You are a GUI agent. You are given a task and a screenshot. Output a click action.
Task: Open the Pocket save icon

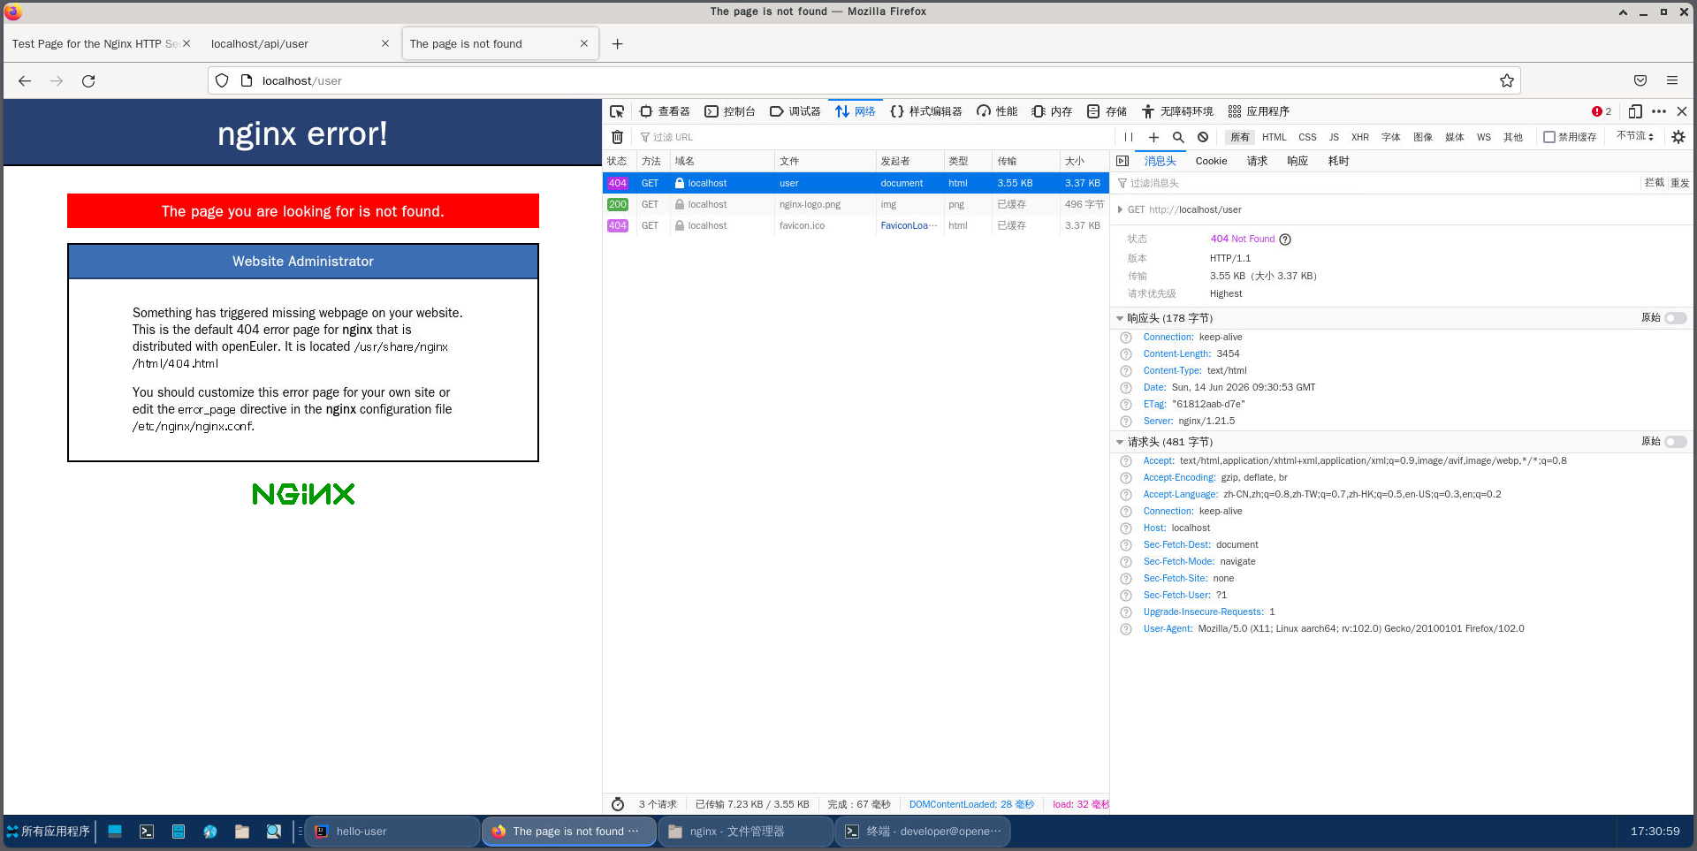point(1640,80)
